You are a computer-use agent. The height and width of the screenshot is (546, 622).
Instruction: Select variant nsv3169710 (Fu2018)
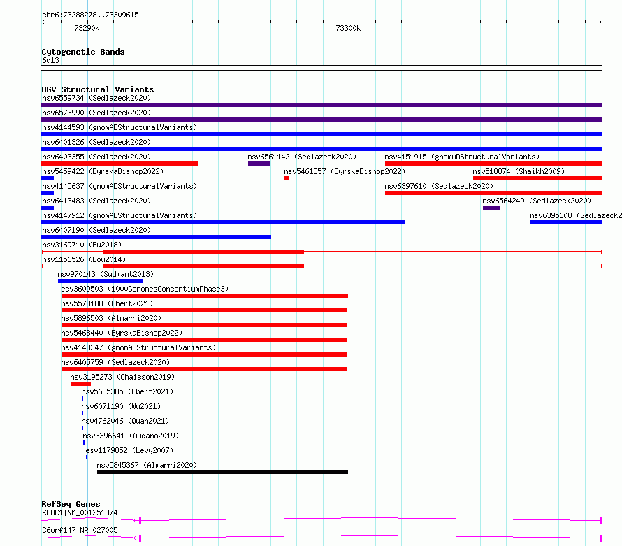(82, 245)
